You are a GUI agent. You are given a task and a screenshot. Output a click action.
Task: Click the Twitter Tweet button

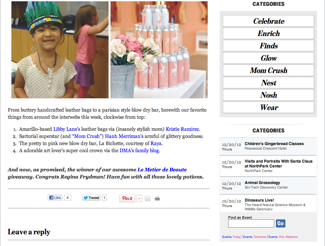click(91, 198)
